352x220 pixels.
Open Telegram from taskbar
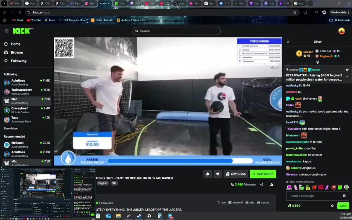tap(170, 216)
